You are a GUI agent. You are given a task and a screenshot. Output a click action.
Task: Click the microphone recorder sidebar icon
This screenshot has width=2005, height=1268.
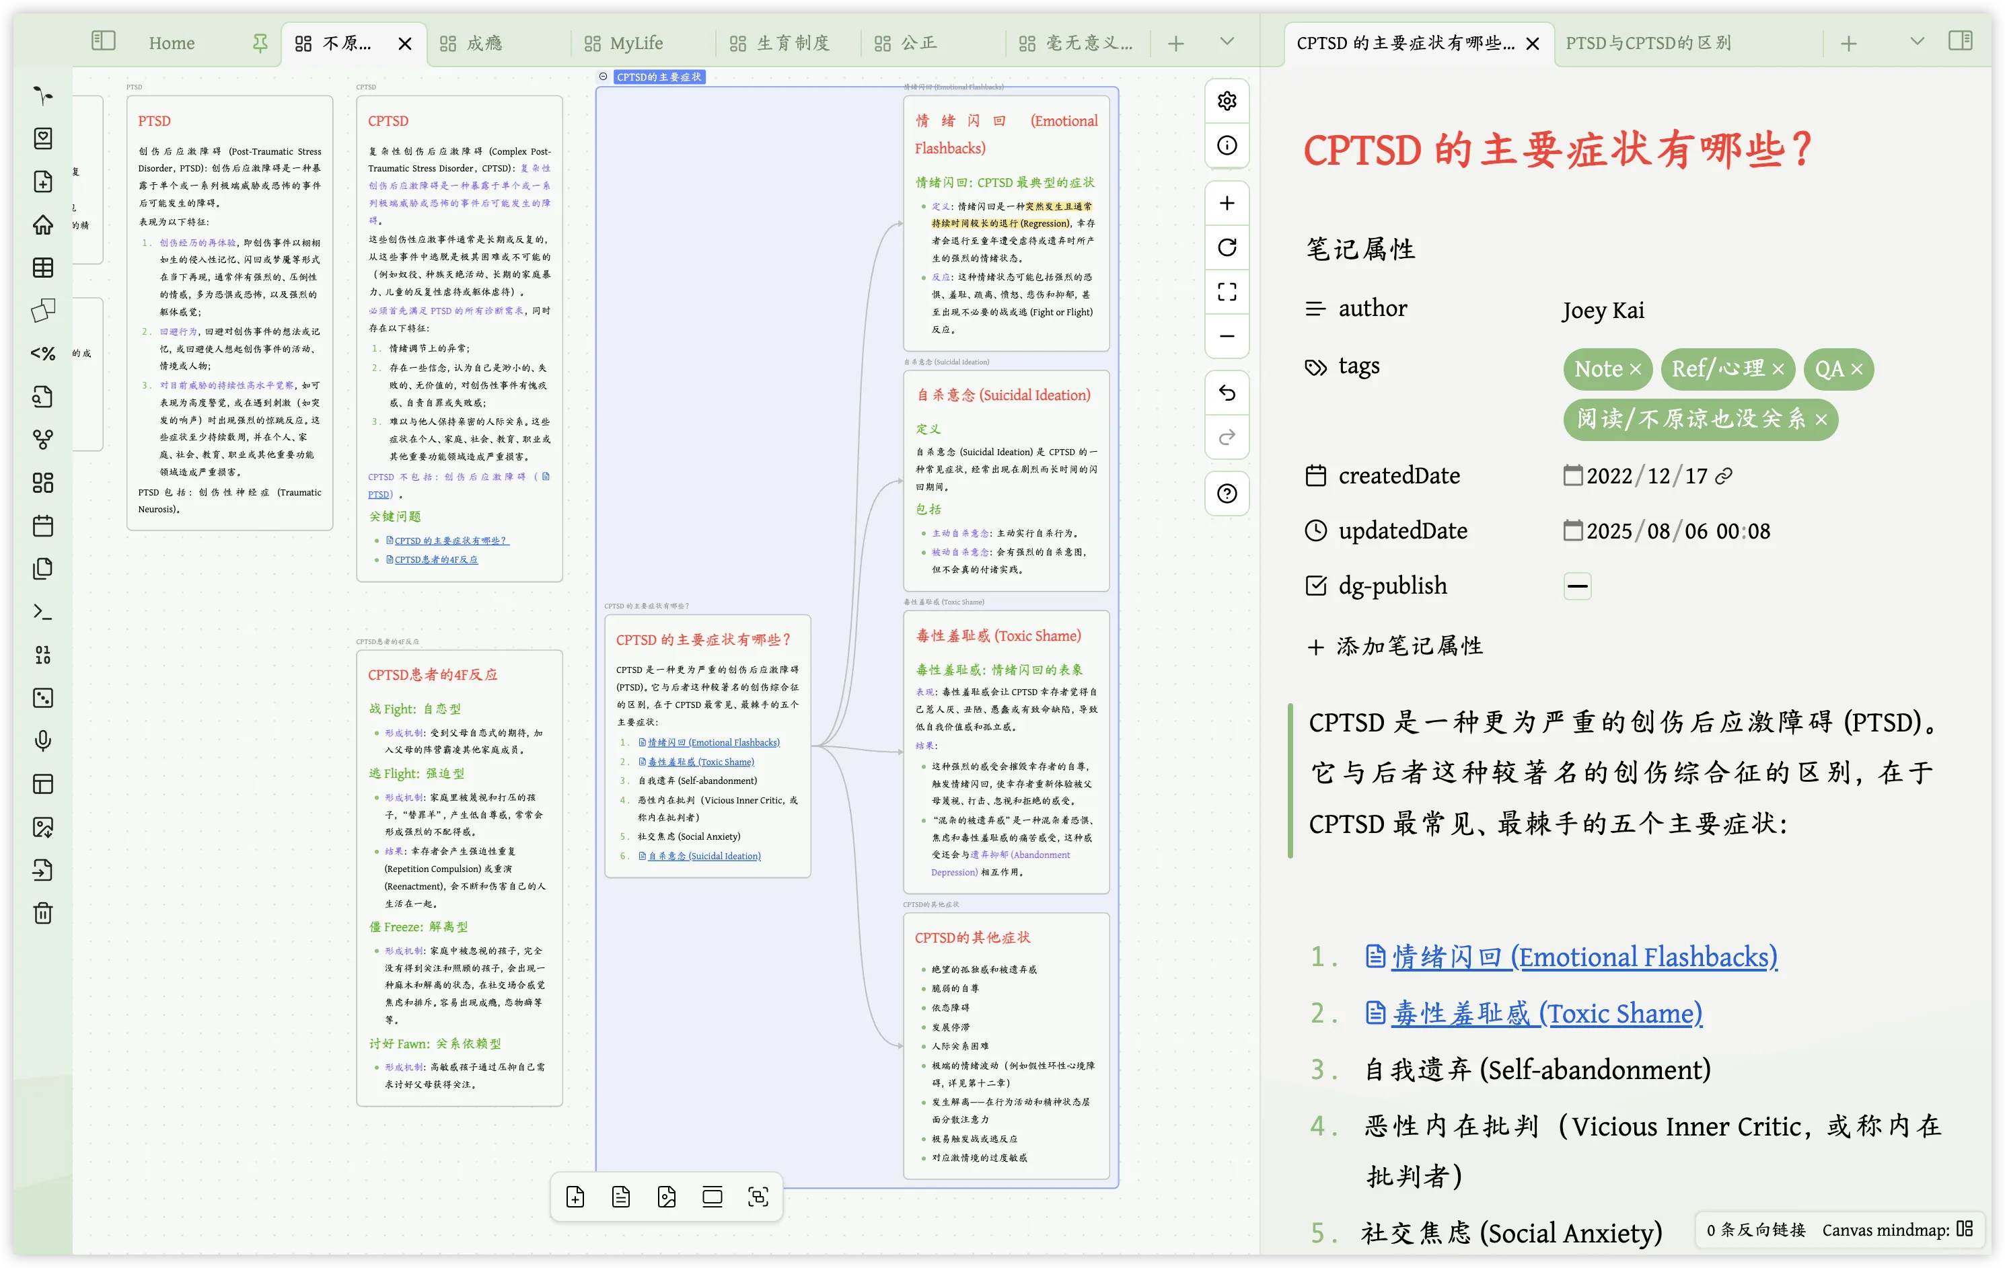pyautogui.click(x=43, y=740)
